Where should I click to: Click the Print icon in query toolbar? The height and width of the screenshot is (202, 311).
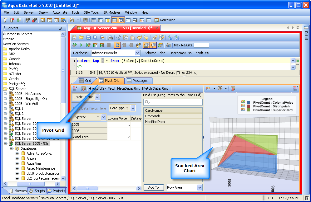(110, 37)
